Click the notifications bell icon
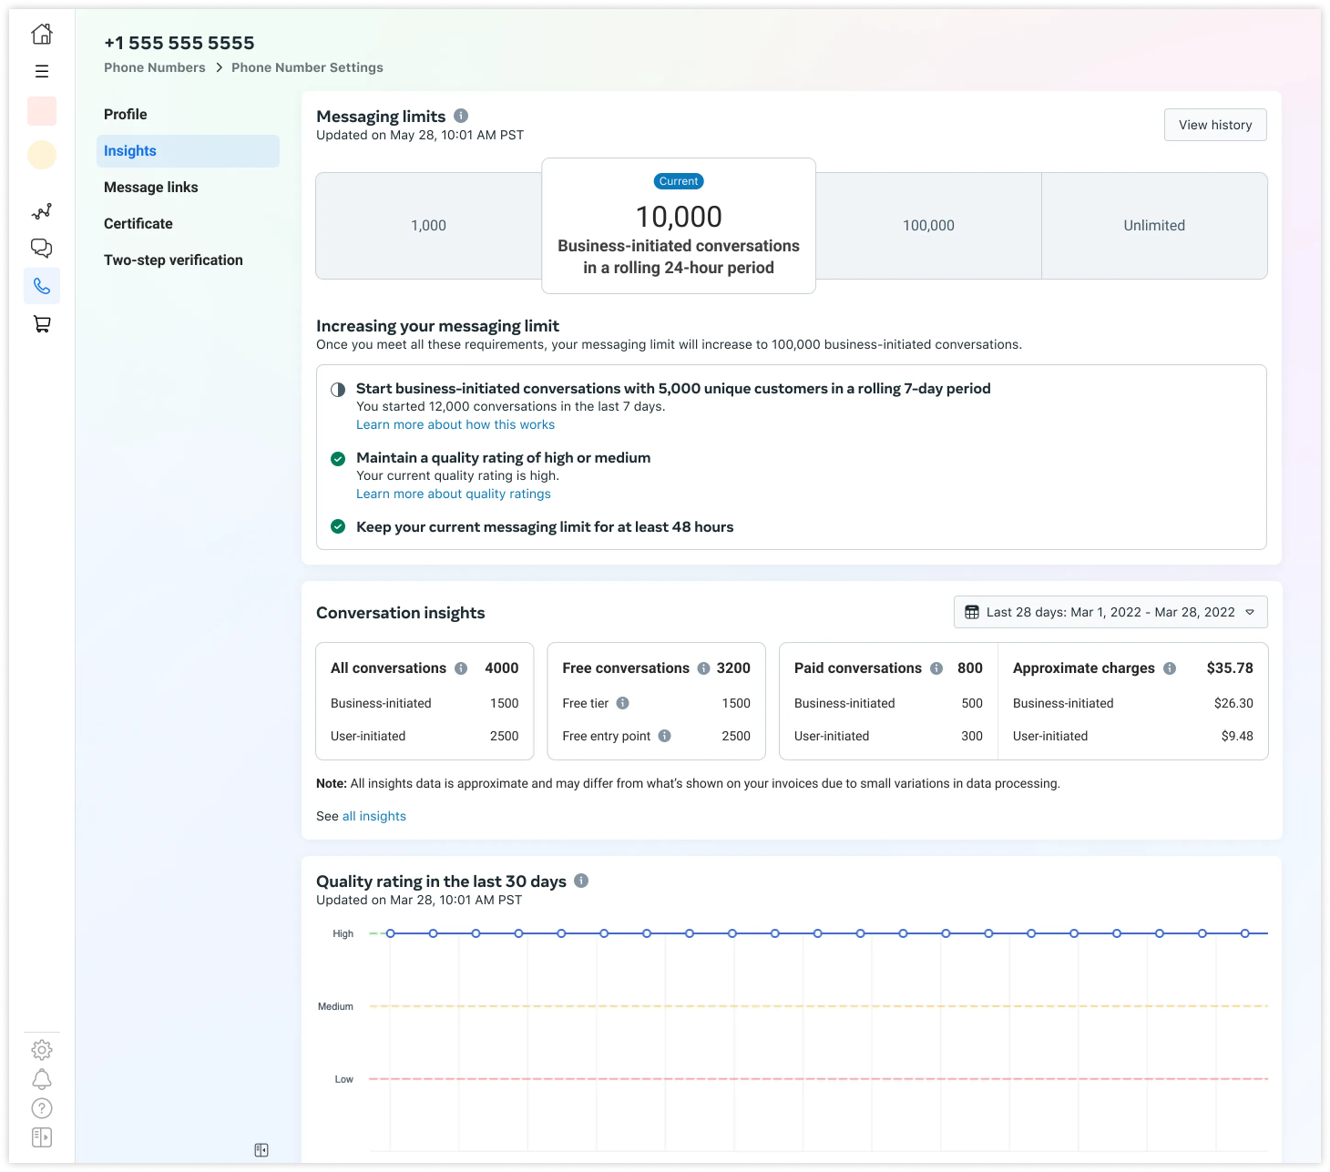The width and height of the screenshot is (1330, 1172). pyautogui.click(x=42, y=1079)
